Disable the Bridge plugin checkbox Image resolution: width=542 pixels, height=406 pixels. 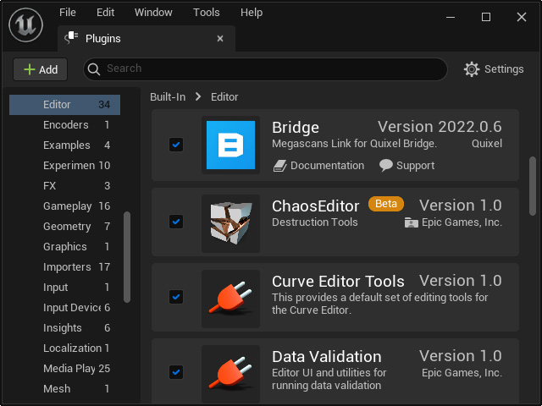[x=176, y=145]
